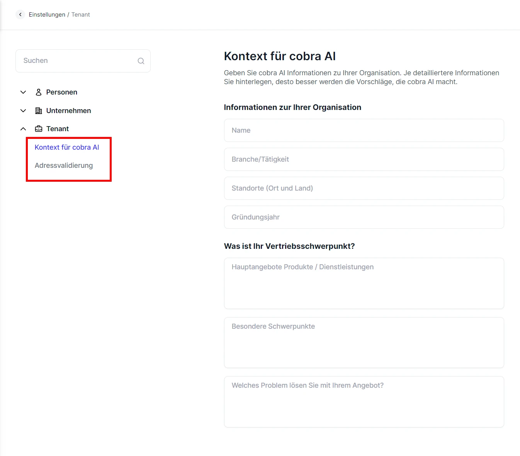
Task: Click the Welches Problem lösen Sie textarea
Action: coord(364,402)
